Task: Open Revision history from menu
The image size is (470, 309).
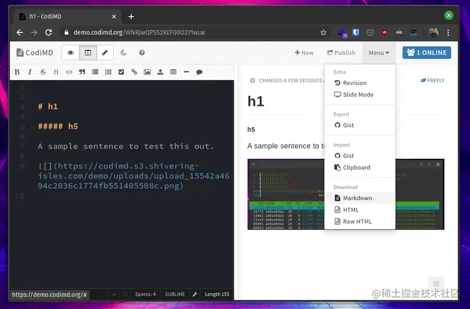Action: (x=360, y=83)
